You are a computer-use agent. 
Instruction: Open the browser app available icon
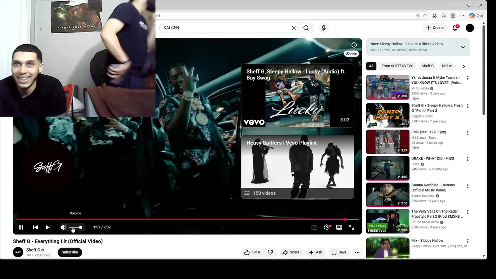pyautogui.click(x=418, y=15)
